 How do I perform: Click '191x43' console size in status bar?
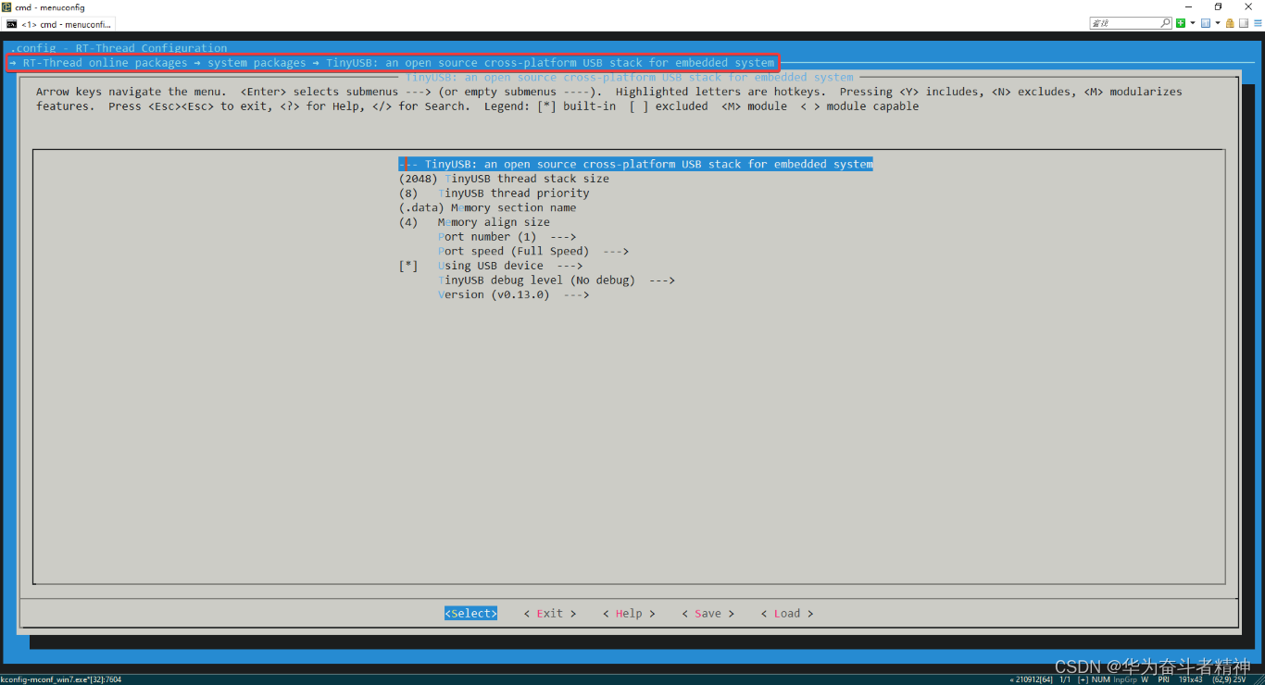point(1190,679)
